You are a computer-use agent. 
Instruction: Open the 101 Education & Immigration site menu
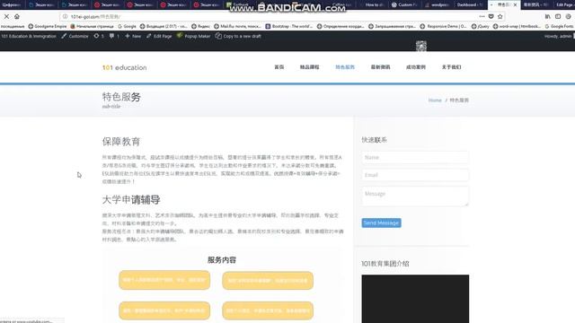click(29, 36)
